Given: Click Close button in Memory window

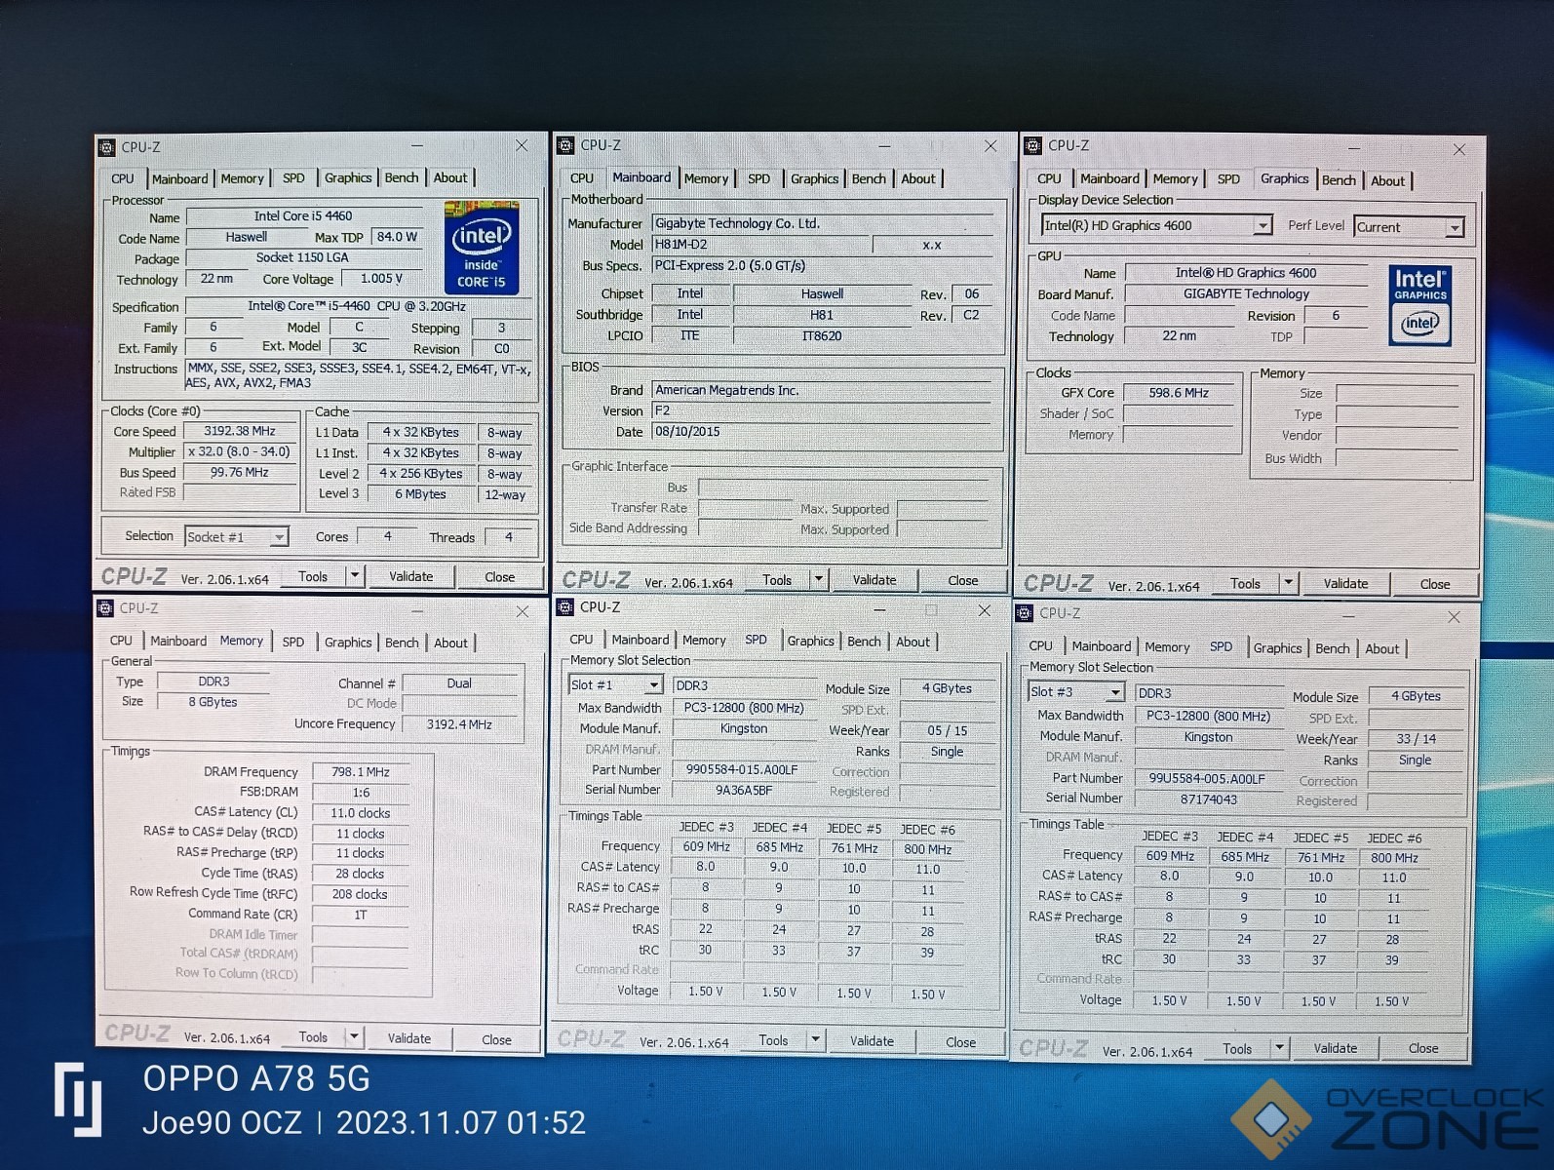Looking at the screenshot, I should click(x=496, y=1040).
